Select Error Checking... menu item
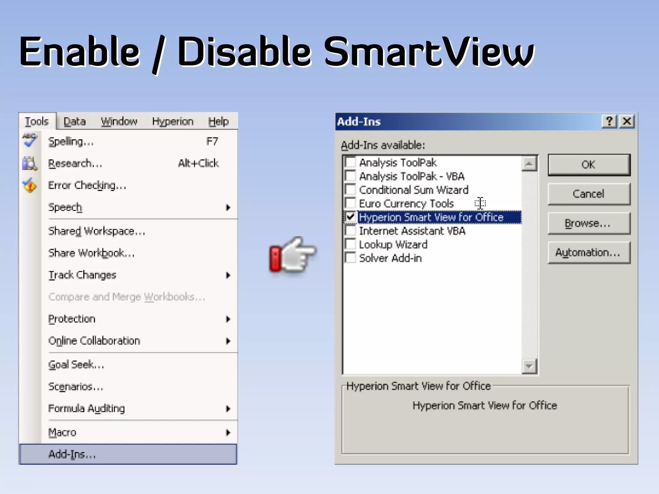 [128, 185]
